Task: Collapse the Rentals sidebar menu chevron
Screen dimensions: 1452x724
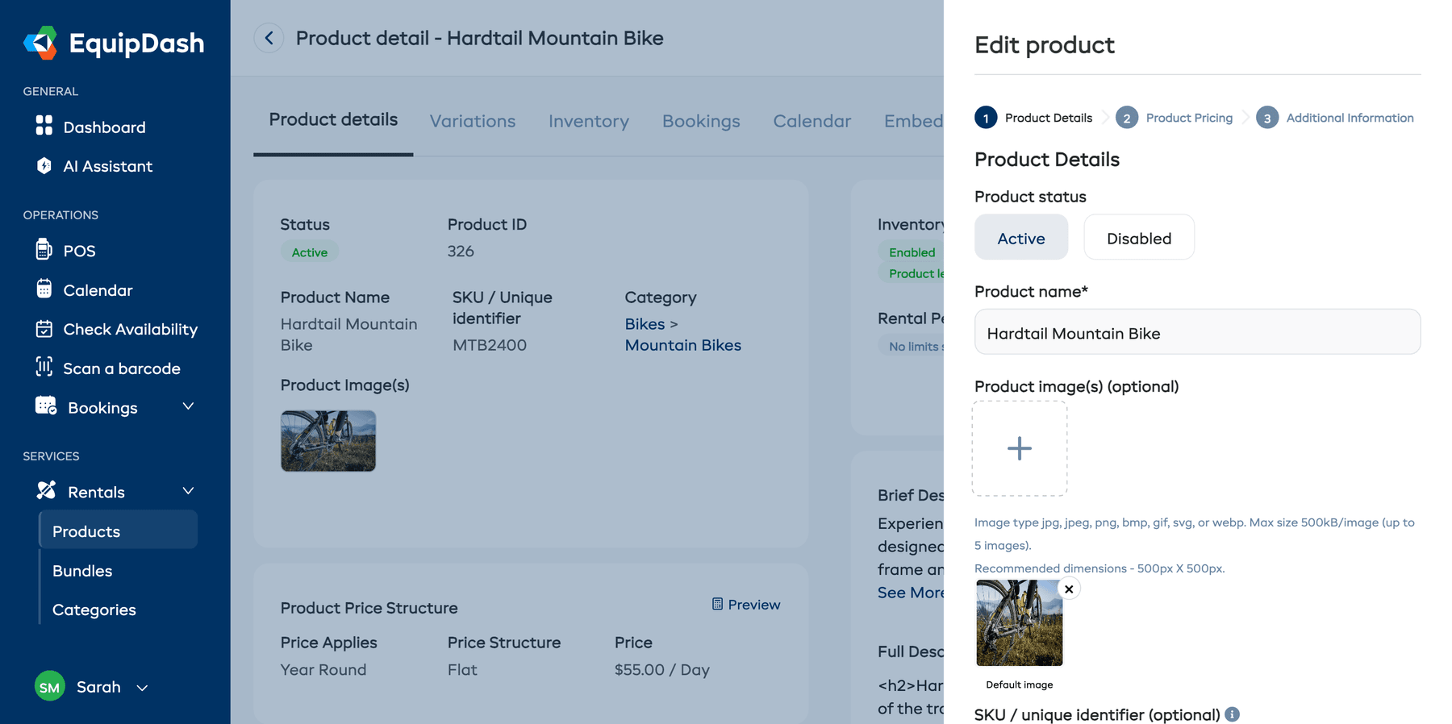Action: 188,491
